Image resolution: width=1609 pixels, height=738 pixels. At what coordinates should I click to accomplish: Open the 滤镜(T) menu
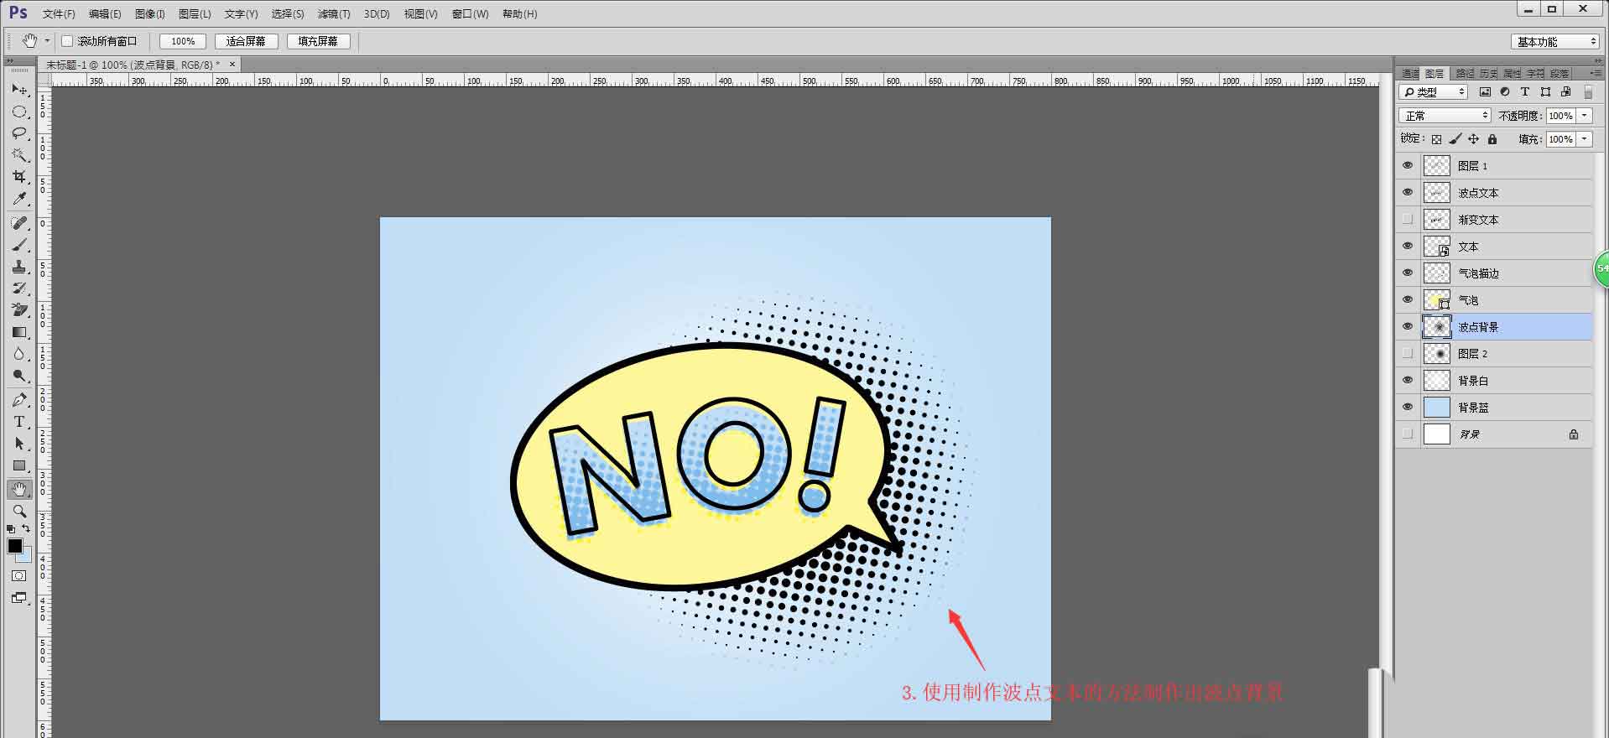tap(334, 14)
